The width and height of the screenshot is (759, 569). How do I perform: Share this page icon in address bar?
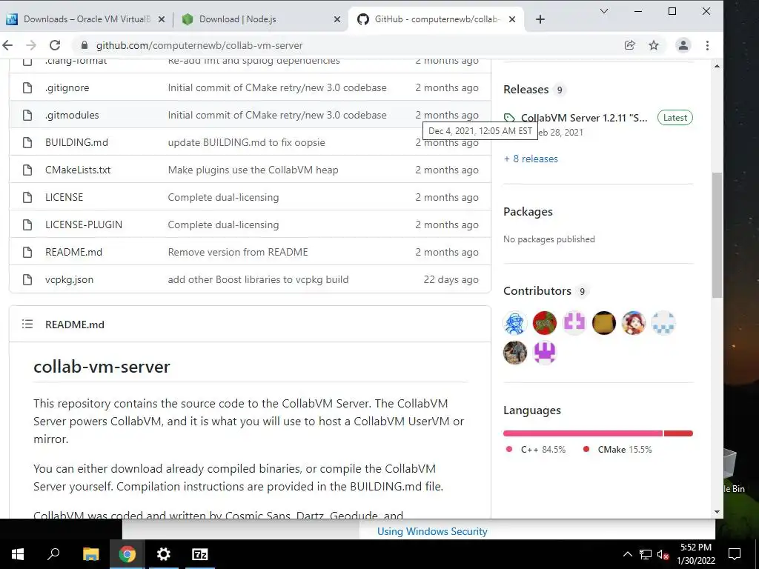(629, 45)
